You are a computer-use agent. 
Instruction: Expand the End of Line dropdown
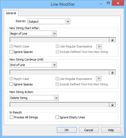[x=33, y=65]
